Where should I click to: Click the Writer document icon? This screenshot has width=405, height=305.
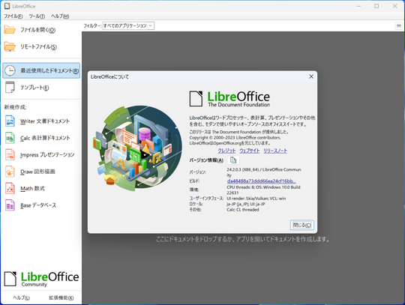click(10, 121)
